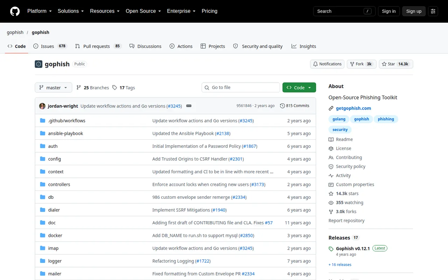Image resolution: width=448 pixels, height=280 pixels.
Task: Click jordan-wright's avatar image
Action: tap(42, 106)
